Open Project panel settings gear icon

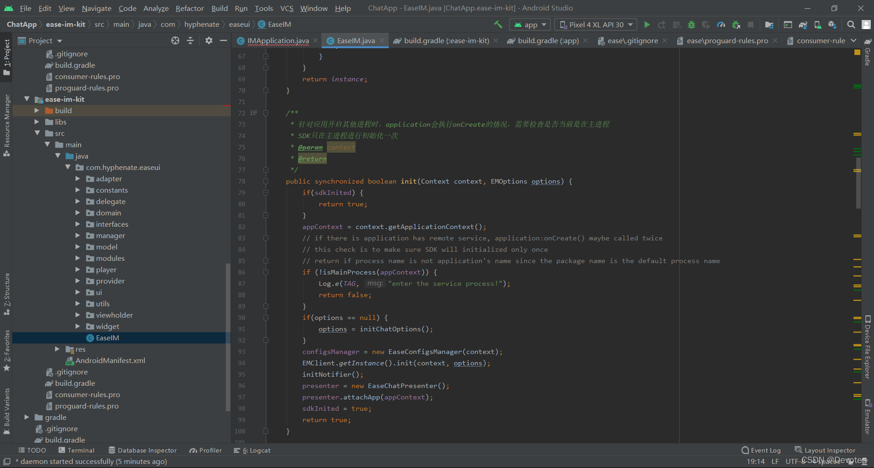tap(209, 40)
